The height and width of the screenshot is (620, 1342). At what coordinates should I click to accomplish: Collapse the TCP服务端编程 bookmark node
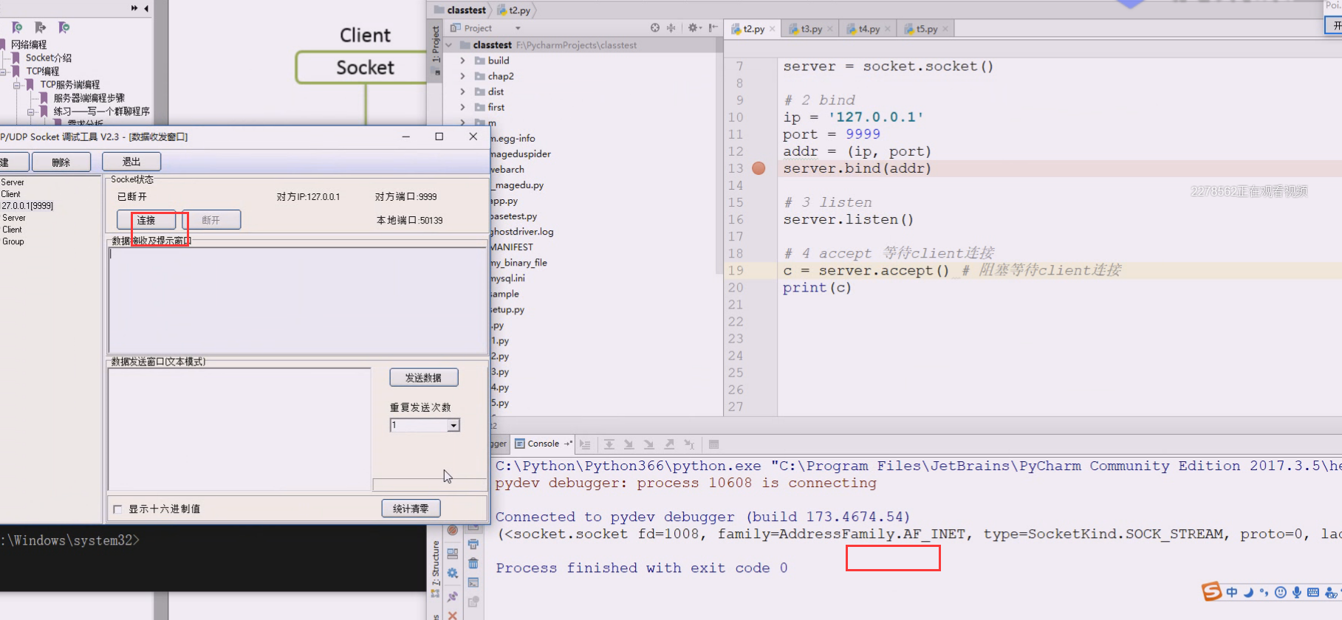(17, 85)
